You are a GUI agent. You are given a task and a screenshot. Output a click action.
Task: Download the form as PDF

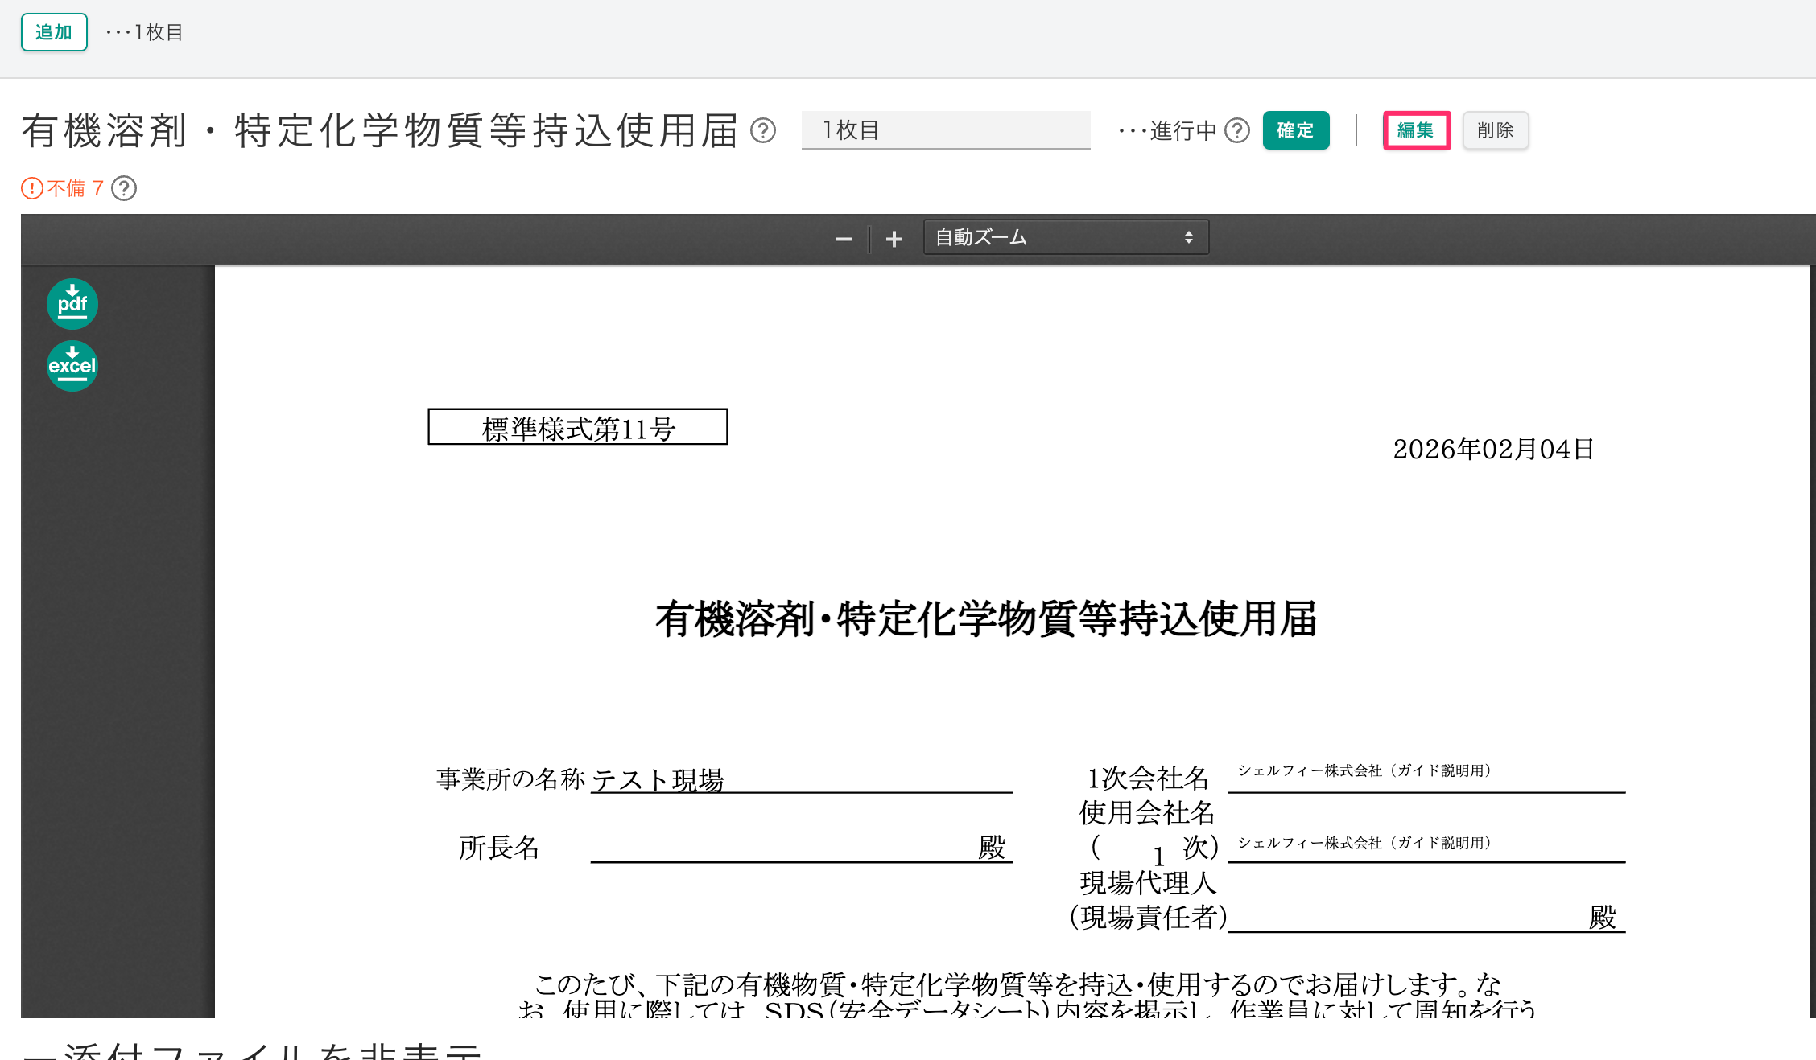pyautogui.click(x=72, y=304)
